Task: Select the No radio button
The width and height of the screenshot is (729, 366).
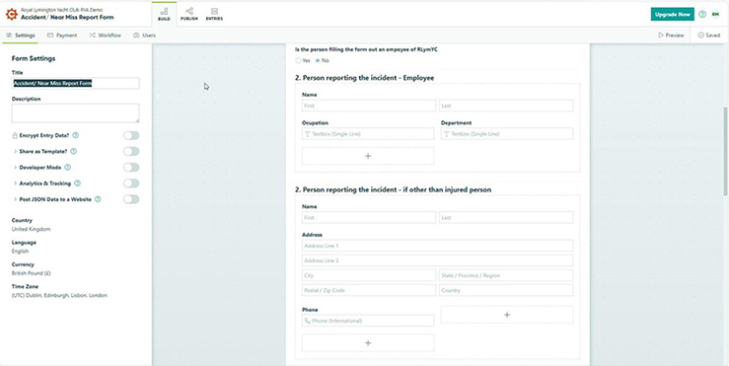Action: (x=318, y=60)
